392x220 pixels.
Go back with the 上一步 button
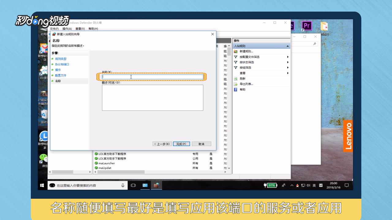(x=162, y=144)
